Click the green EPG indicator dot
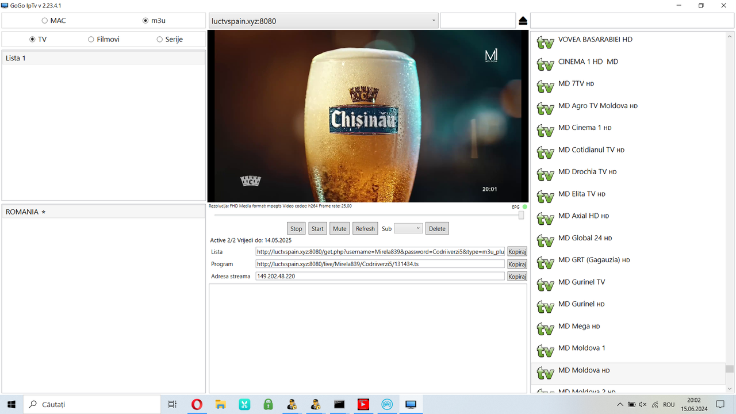The image size is (736, 414). [525, 207]
